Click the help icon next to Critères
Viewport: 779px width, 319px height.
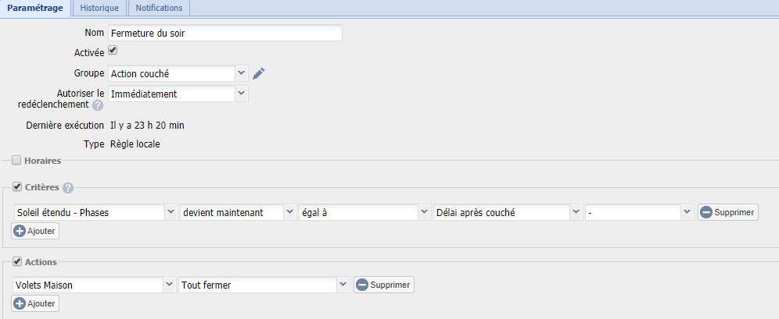click(x=68, y=188)
